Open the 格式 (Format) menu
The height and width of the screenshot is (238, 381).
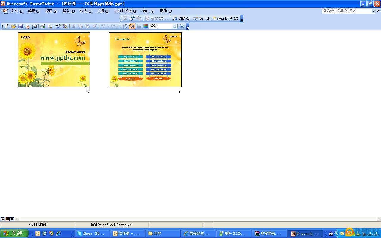point(86,11)
